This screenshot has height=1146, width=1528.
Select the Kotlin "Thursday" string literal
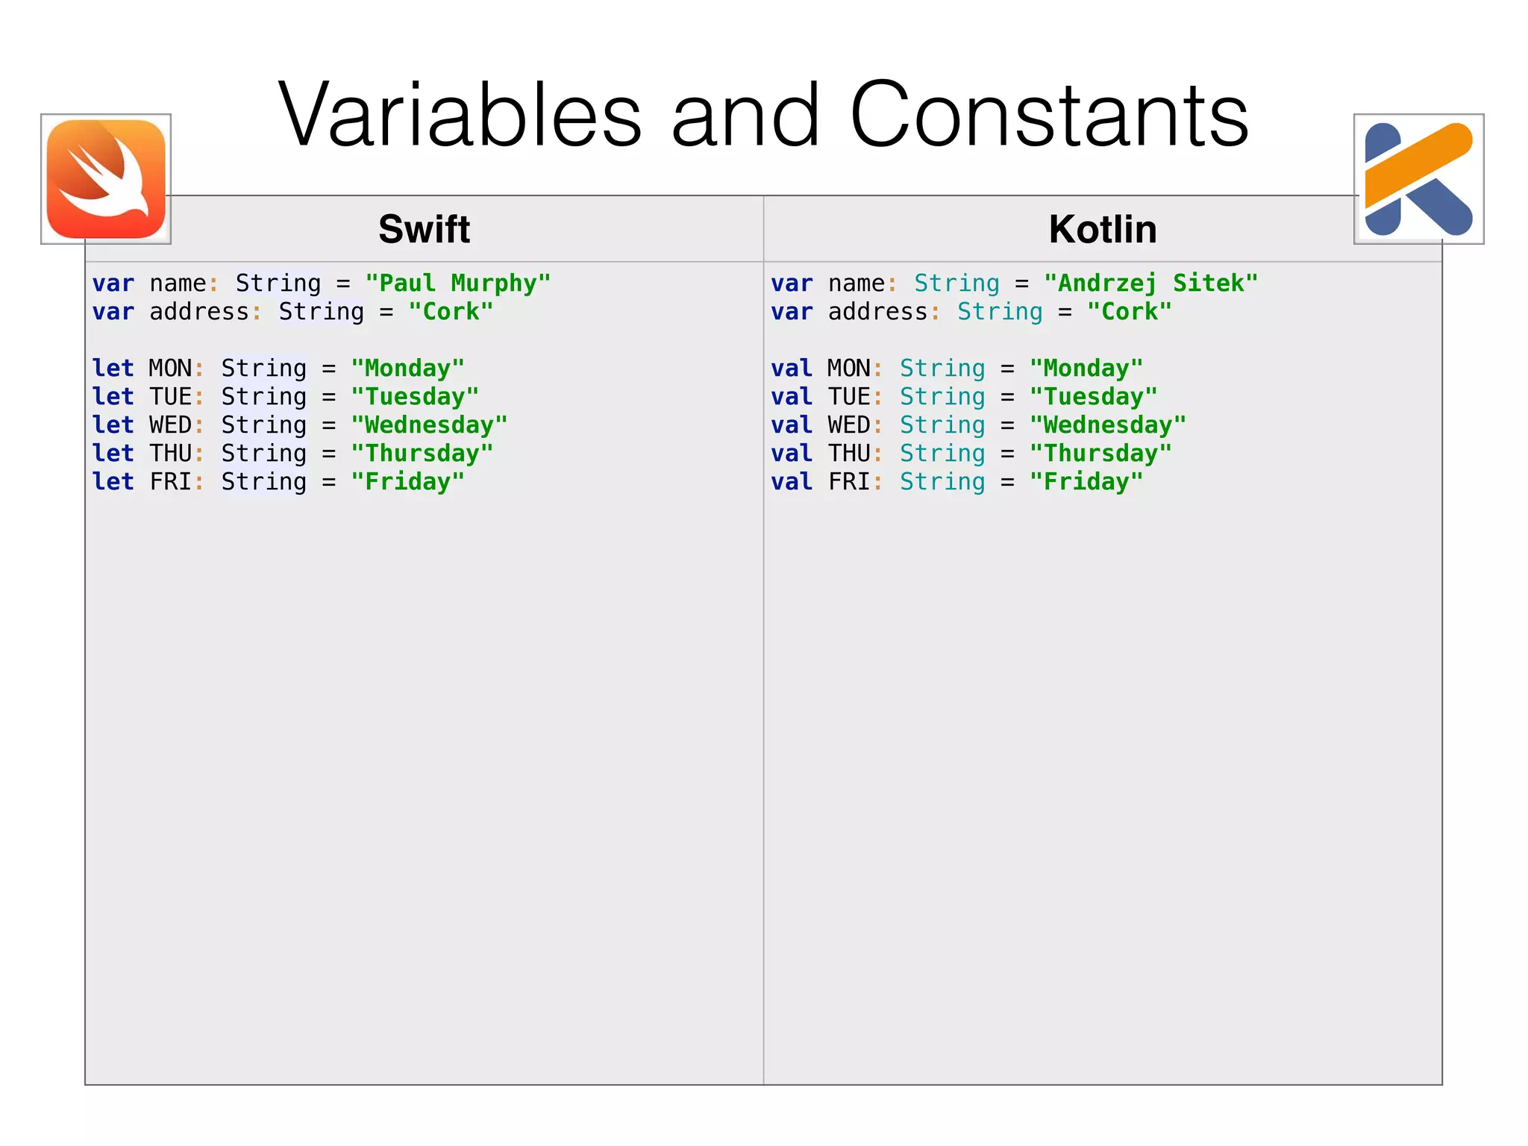point(1100,454)
